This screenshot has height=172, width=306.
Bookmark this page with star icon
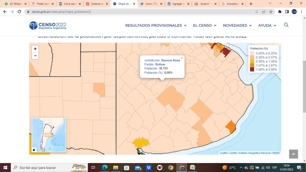[271, 11]
